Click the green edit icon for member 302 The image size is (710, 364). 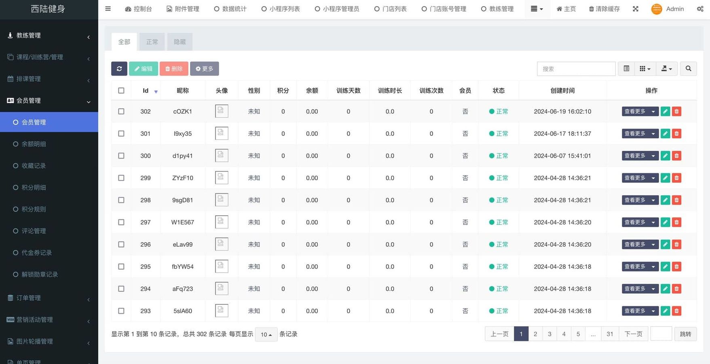(x=665, y=112)
